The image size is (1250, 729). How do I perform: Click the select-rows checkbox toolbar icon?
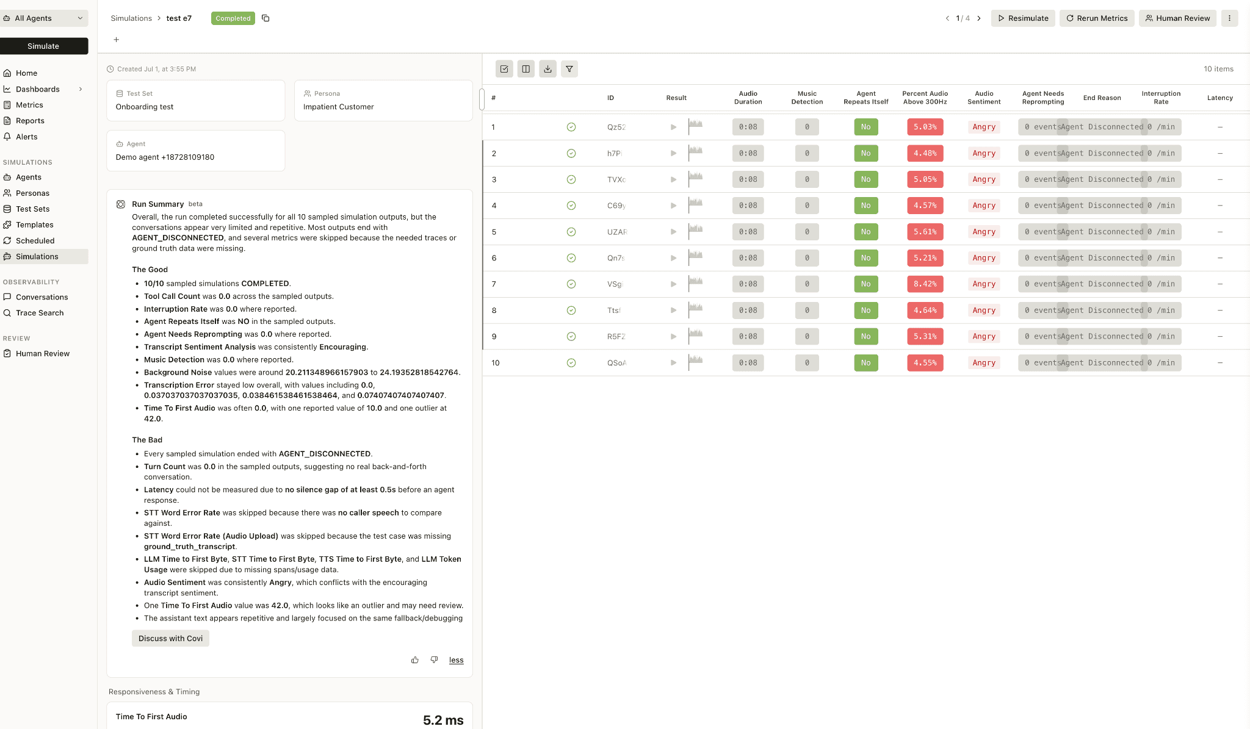coord(504,69)
